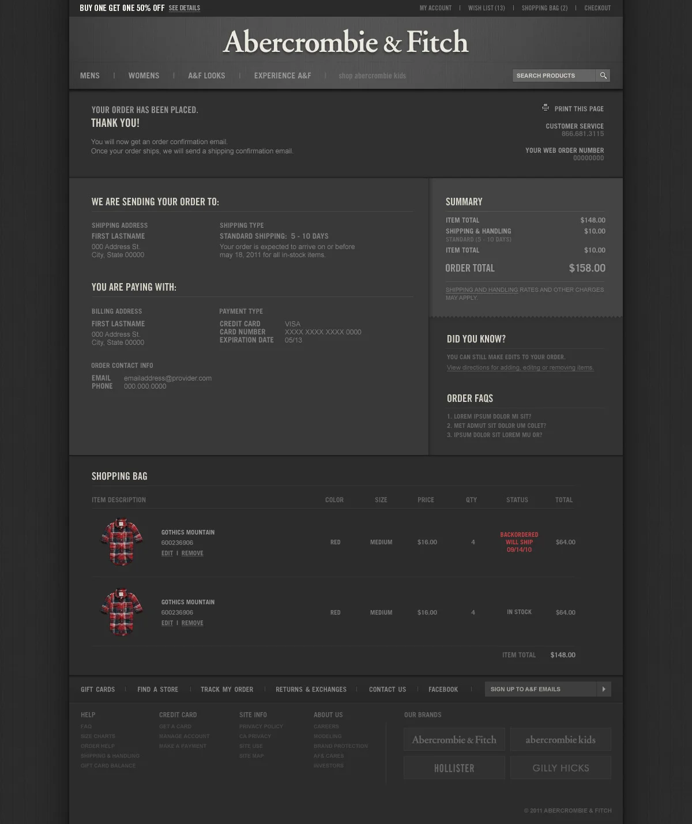692x824 pixels.
Task: Open the Abercrombie & Fitch logo homepage
Action: point(346,42)
